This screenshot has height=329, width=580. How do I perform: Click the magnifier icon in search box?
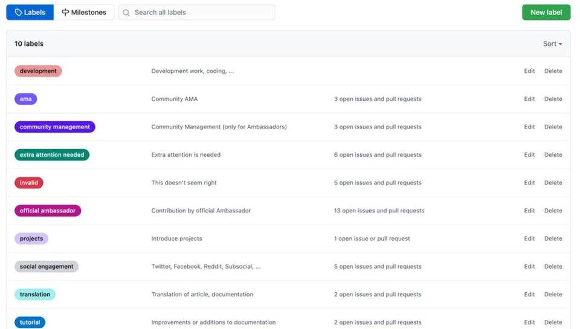(x=126, y=13)
